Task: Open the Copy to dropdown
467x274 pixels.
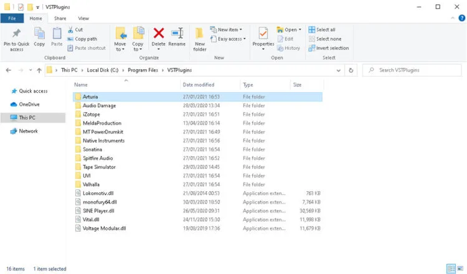Action: tap(138, 39)
